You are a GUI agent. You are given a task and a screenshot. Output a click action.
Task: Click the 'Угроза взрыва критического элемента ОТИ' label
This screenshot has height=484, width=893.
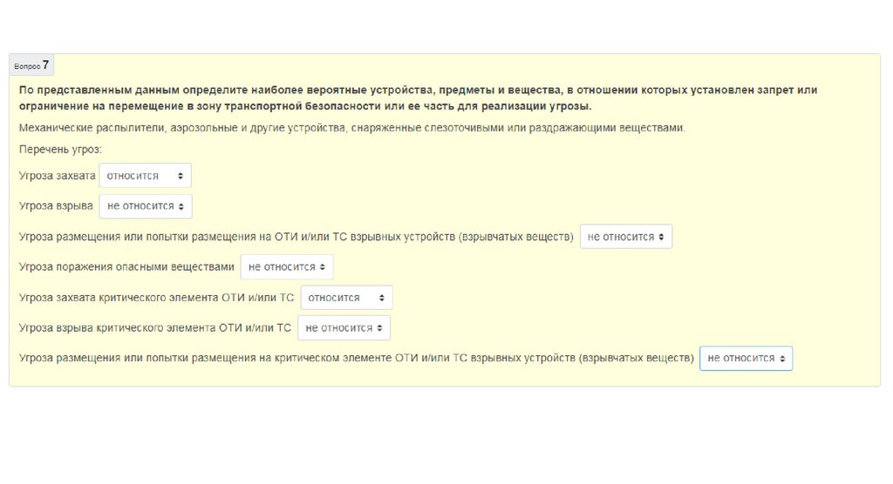[x=154, y=328]
